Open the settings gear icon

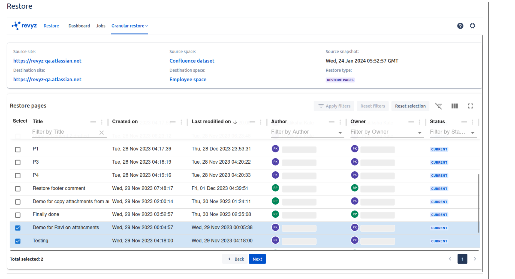472,26
